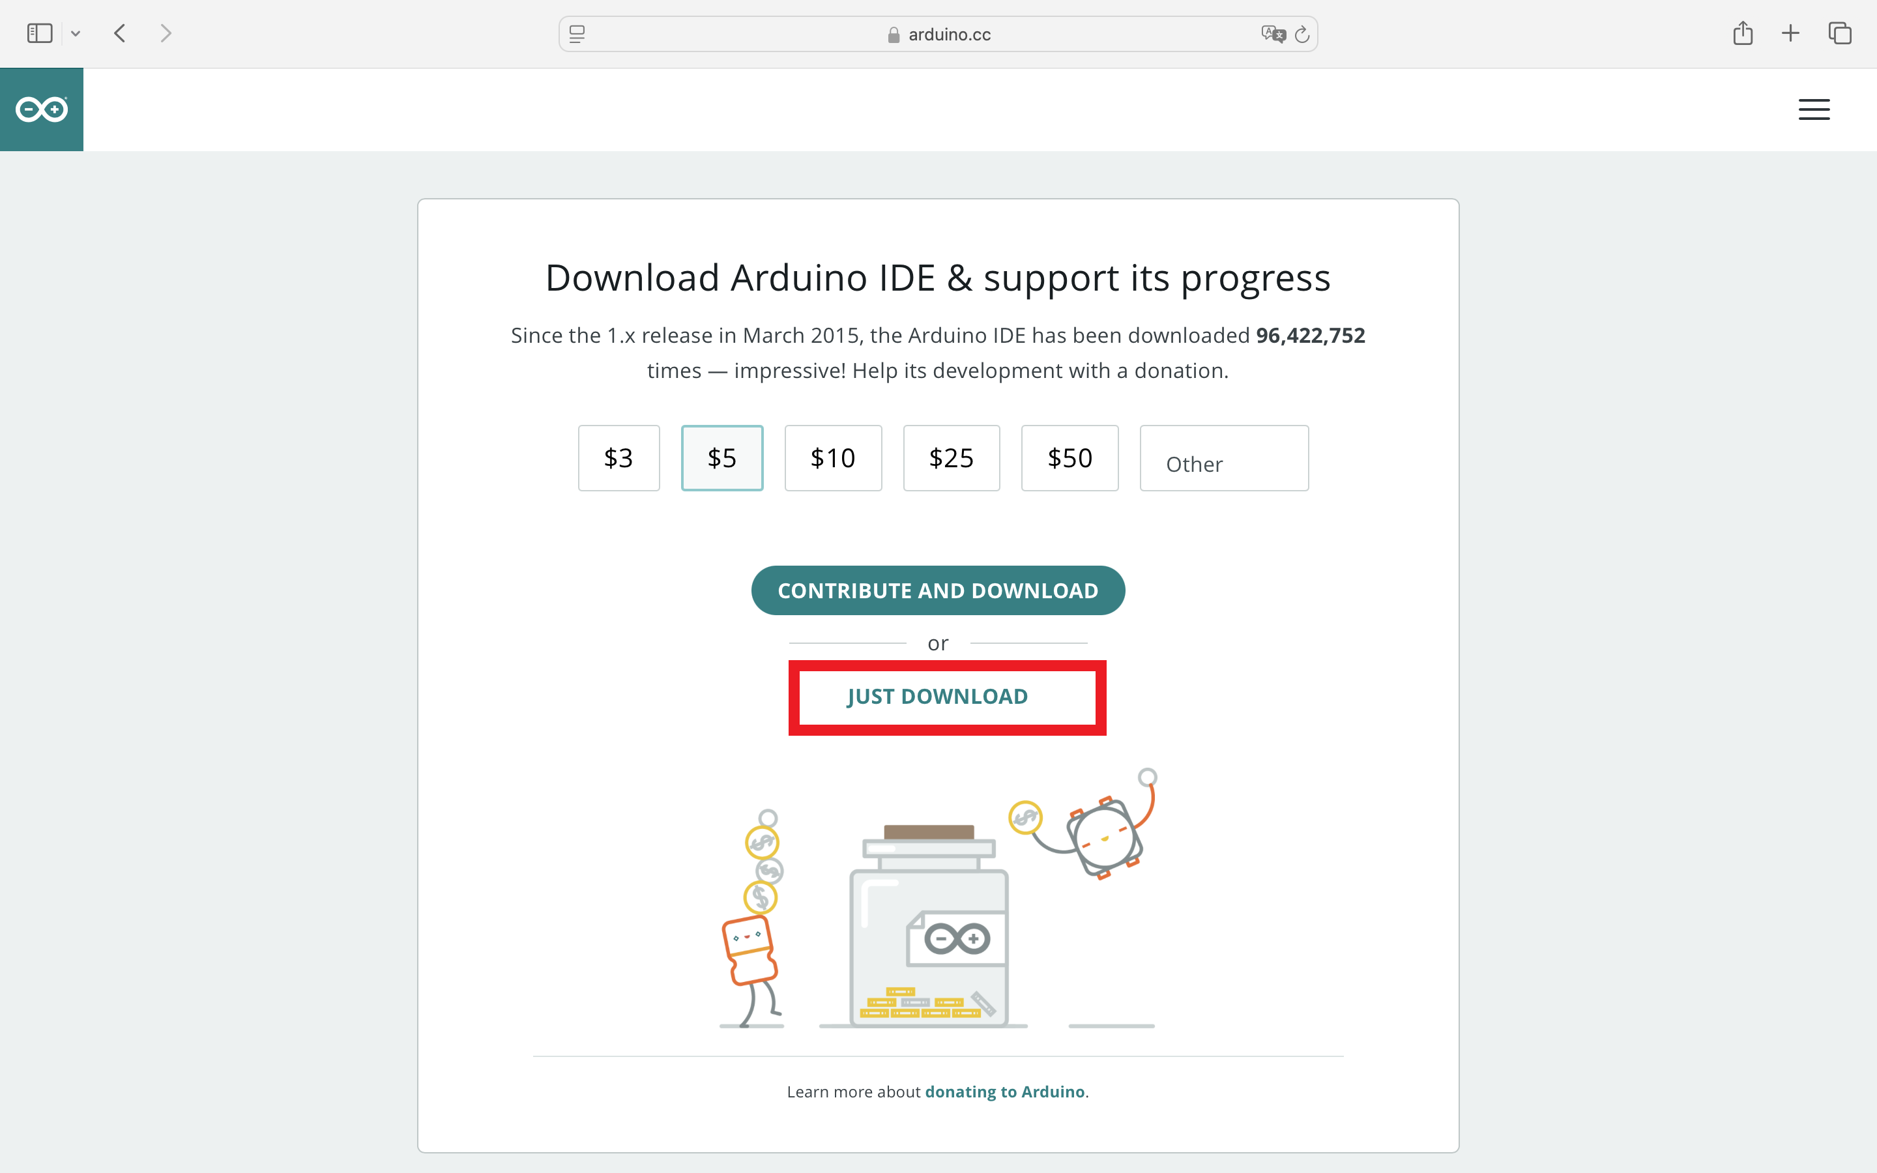This screenshot has height=1173, width=1877.
Task: Click the arduino.cc address bar
Action: coord(938,34)
